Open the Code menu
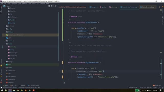The height and width of the screenshot is (92, 164). 19,4
